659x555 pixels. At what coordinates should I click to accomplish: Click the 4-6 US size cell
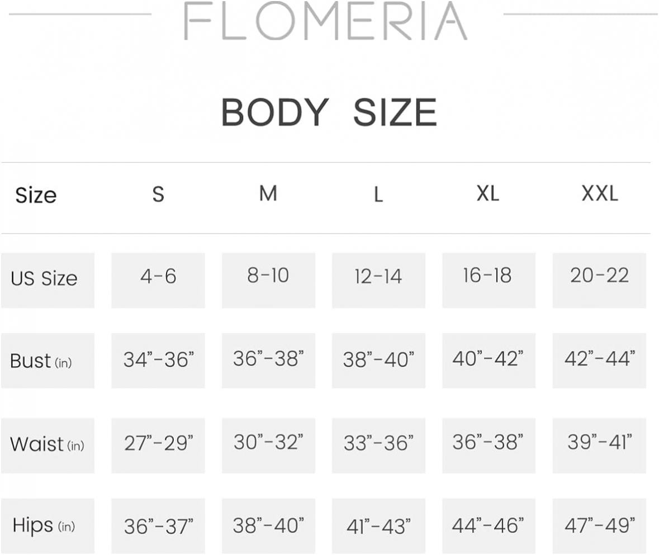[158, 280]
